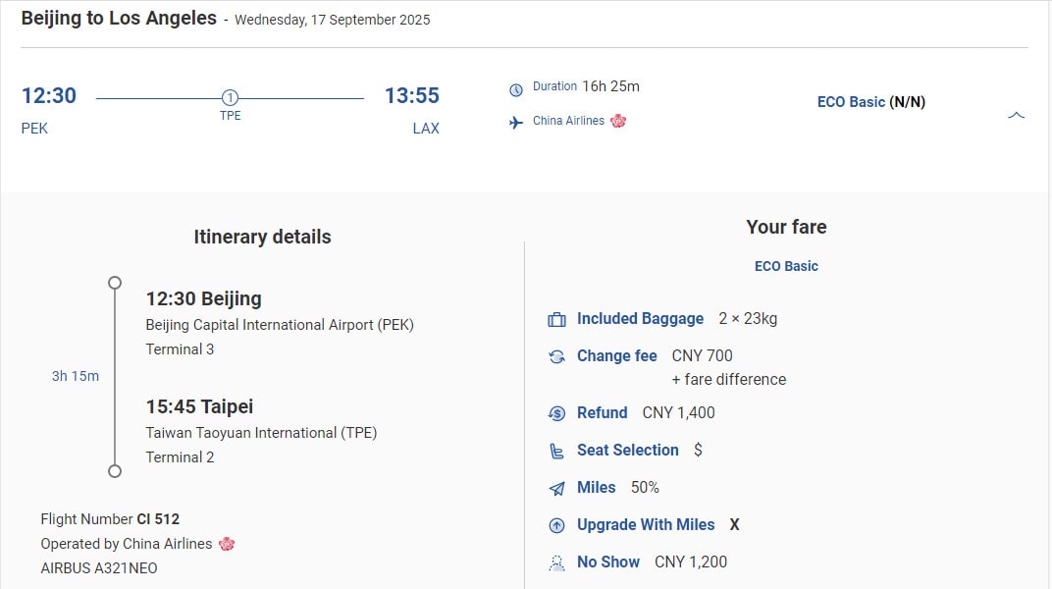The height and width of the screenshot is (589, 1052).
Task: Click flight number CI 512
Action: (158, 519)
